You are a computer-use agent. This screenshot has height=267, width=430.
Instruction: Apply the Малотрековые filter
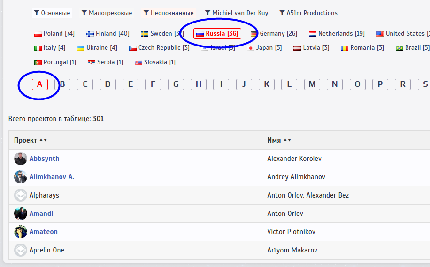(107, 13)
